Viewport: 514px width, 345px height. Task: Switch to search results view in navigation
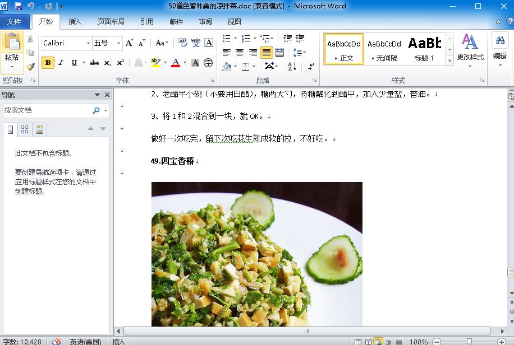[x=40, y=129]
